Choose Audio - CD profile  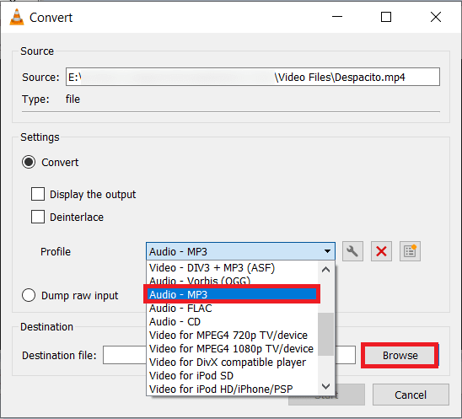coord(232,322)
